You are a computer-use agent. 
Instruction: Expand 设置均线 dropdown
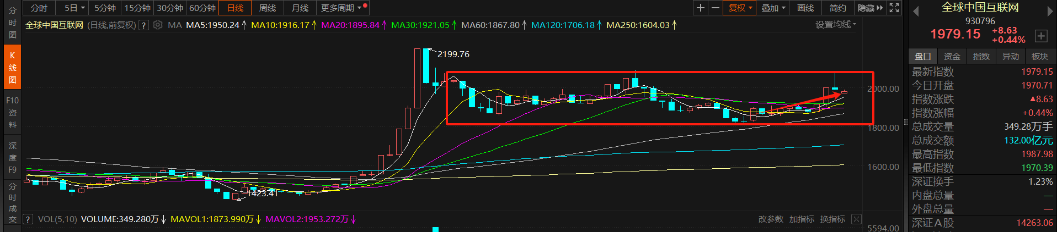836,25
